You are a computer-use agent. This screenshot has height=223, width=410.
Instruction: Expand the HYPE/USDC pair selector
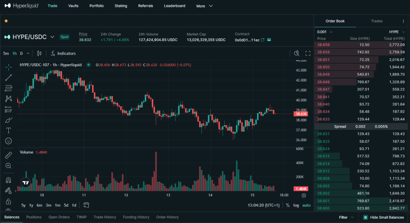click(x=52, y=37)
